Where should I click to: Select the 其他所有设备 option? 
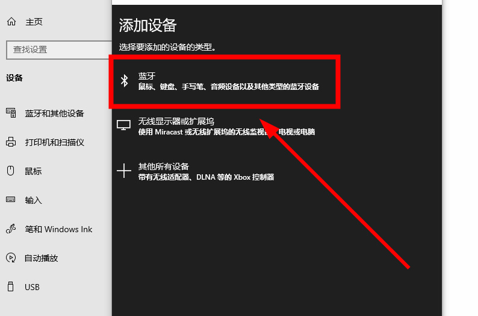point(206,171)
